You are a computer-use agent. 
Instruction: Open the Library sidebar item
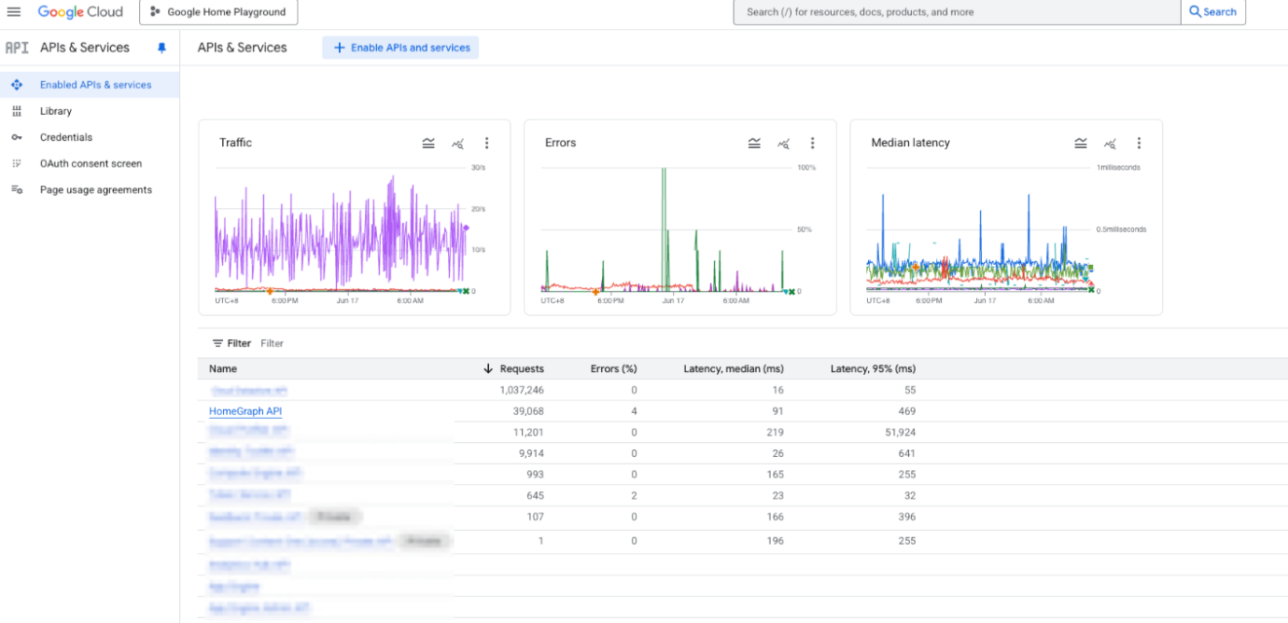[x=56, y=111]
